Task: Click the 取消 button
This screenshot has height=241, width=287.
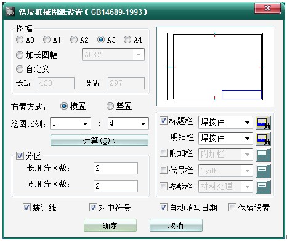Action: [x=176, y=226]
